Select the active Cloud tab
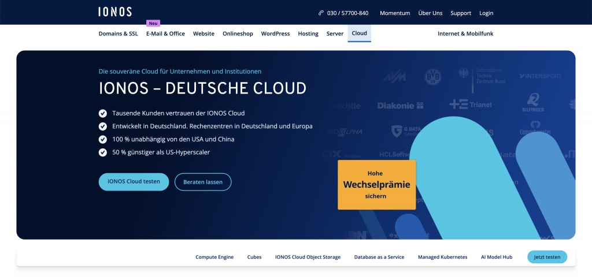Screen dimensions: 592x280 click(x=360, y=33)
